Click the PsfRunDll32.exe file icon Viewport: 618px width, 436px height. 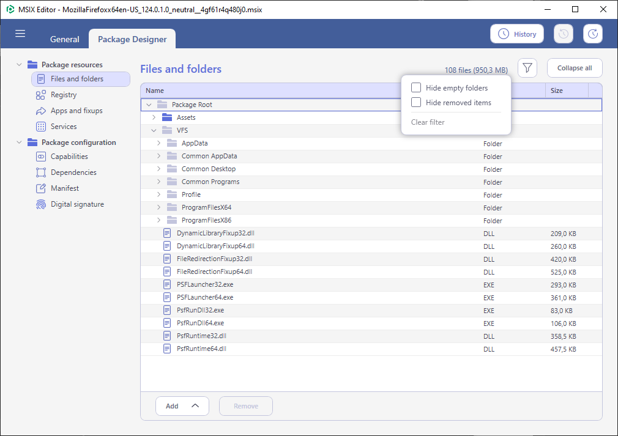point(167,310)
